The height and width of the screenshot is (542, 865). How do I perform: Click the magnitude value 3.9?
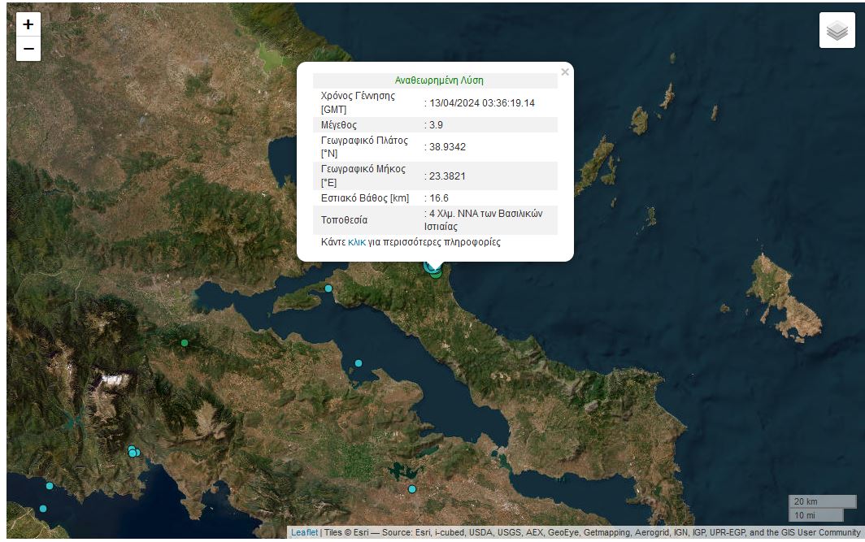pos(436,125)
